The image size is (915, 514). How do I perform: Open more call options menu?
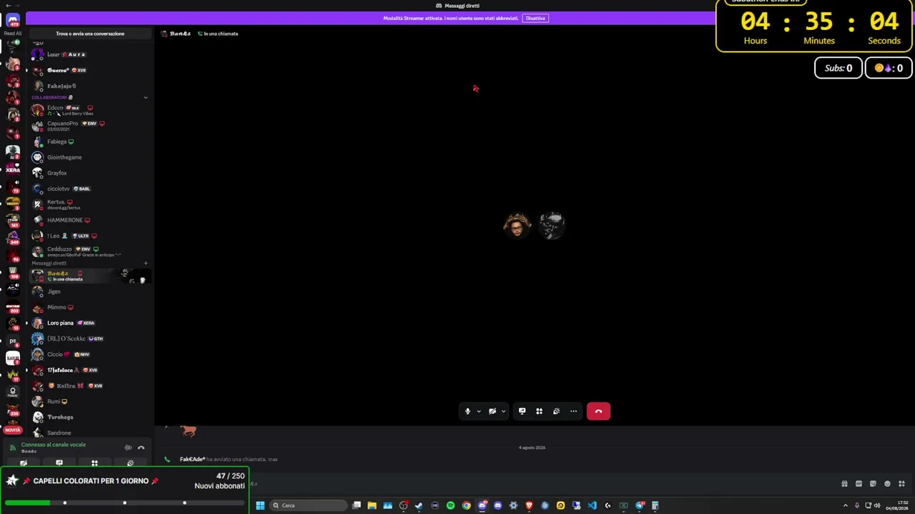click(573, 411)
